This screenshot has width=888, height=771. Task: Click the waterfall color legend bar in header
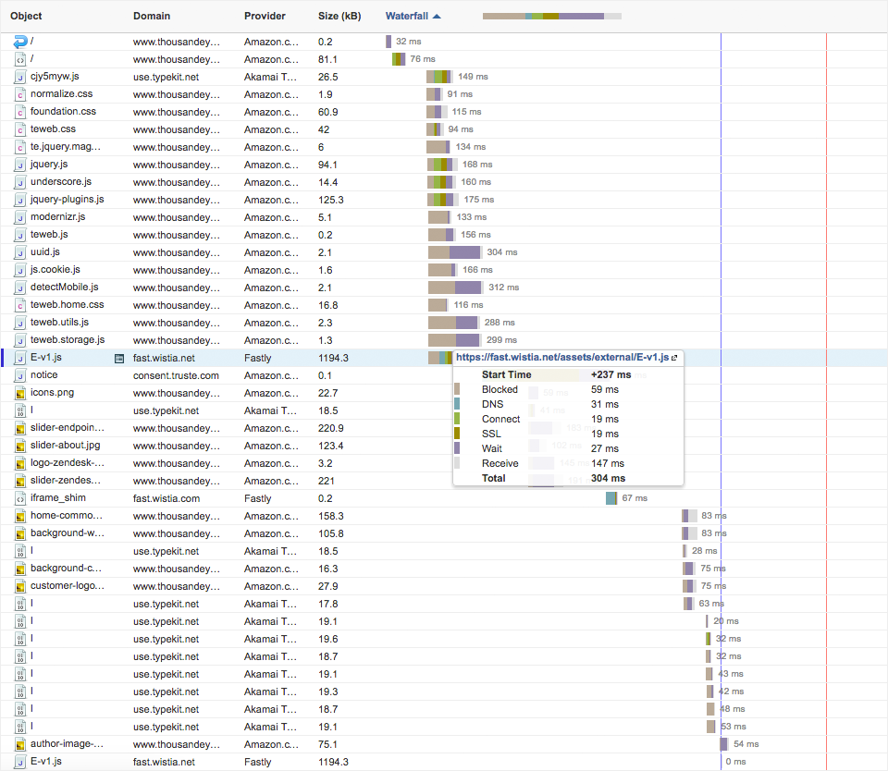pyautogui.click(x=551, y=16)
